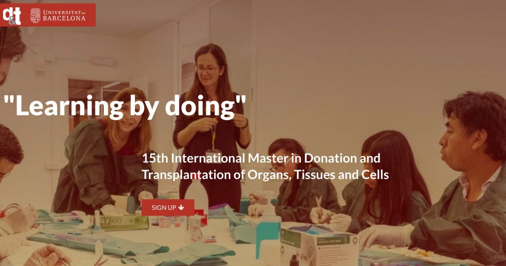
Task: Click the Universitat de Barcelona crest
Action: click(x=36, y=15)
